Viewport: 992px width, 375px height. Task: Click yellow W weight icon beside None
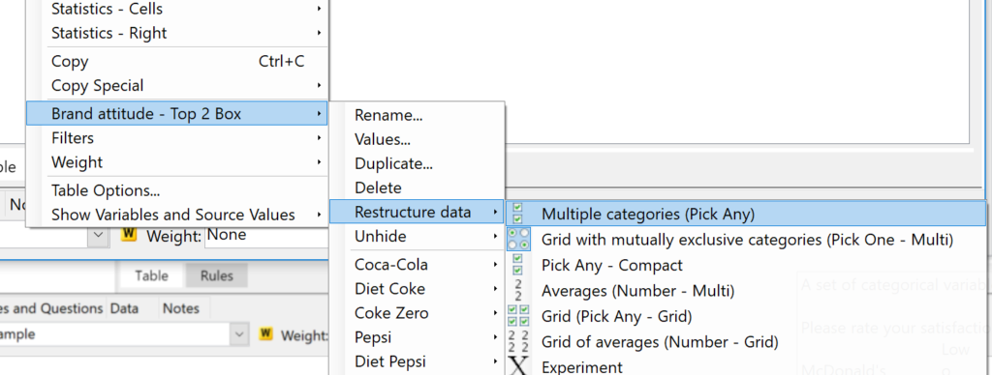129,234
